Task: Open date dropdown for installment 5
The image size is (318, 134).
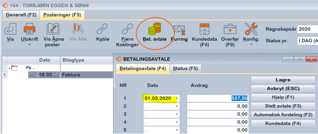Action: 177,130
